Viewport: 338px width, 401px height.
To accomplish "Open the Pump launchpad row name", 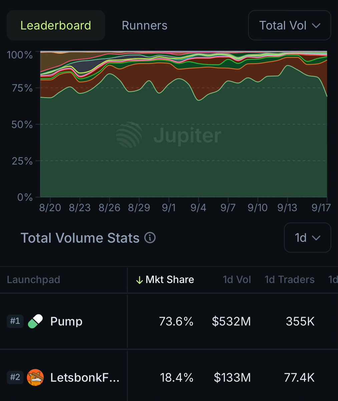I will (66, 321).
